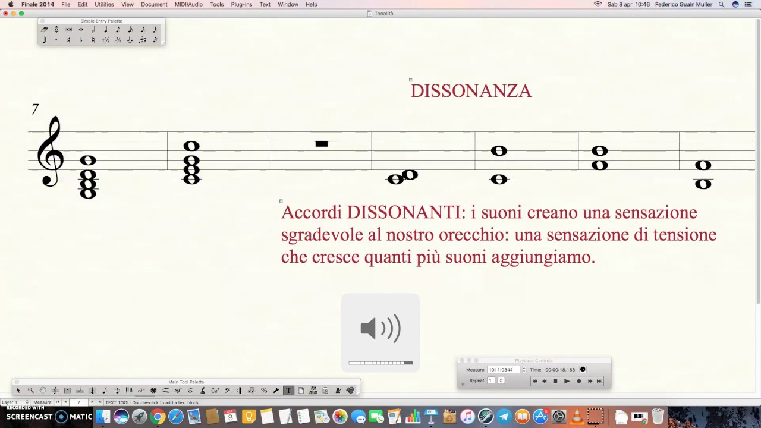This screenshot has width=761, height=428.
Task: Click the playback Measure input field
Action: tap(504, 370)
